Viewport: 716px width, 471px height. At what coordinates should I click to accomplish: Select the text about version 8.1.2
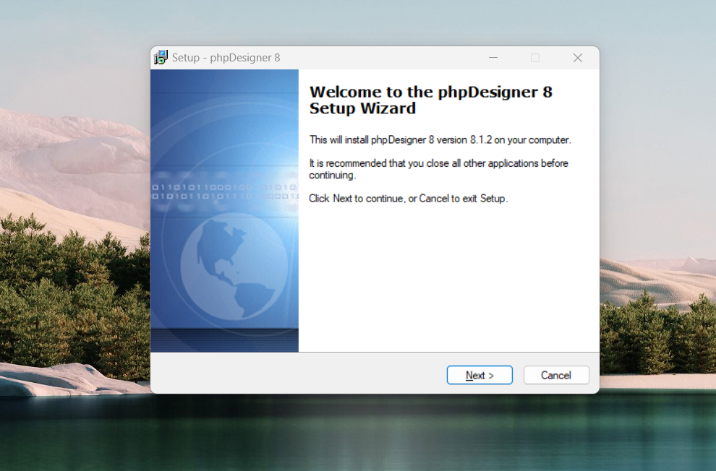440,139
